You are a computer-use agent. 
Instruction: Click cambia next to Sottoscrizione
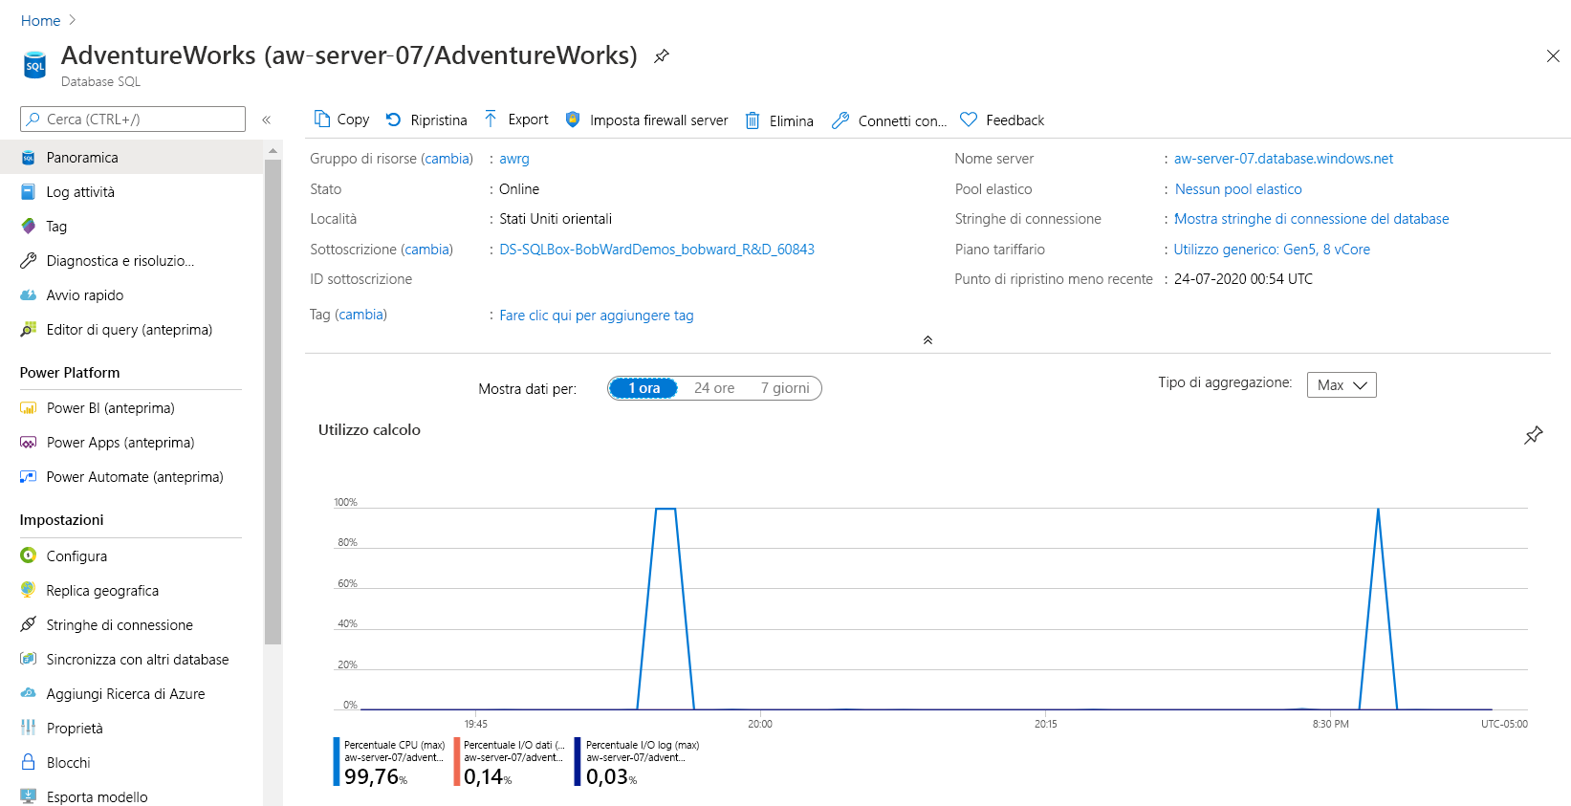click(x=426, y=250)
